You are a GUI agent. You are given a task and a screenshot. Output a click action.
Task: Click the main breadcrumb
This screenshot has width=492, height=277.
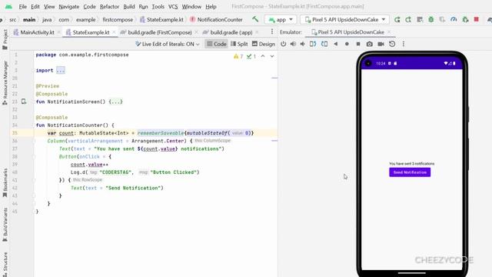point(29,19)
